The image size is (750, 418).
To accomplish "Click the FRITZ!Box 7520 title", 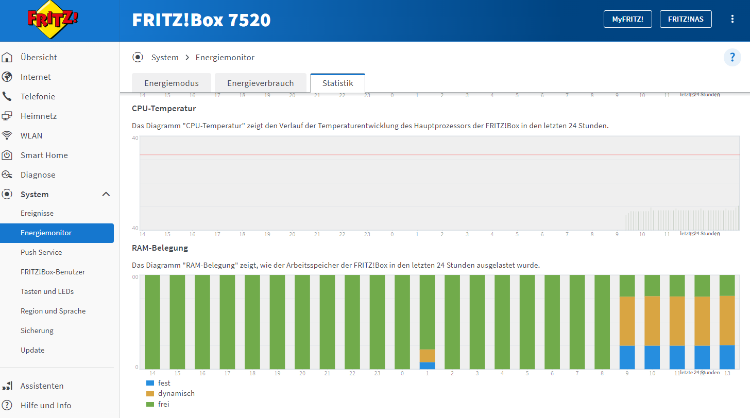I will (x=201, y=20).
